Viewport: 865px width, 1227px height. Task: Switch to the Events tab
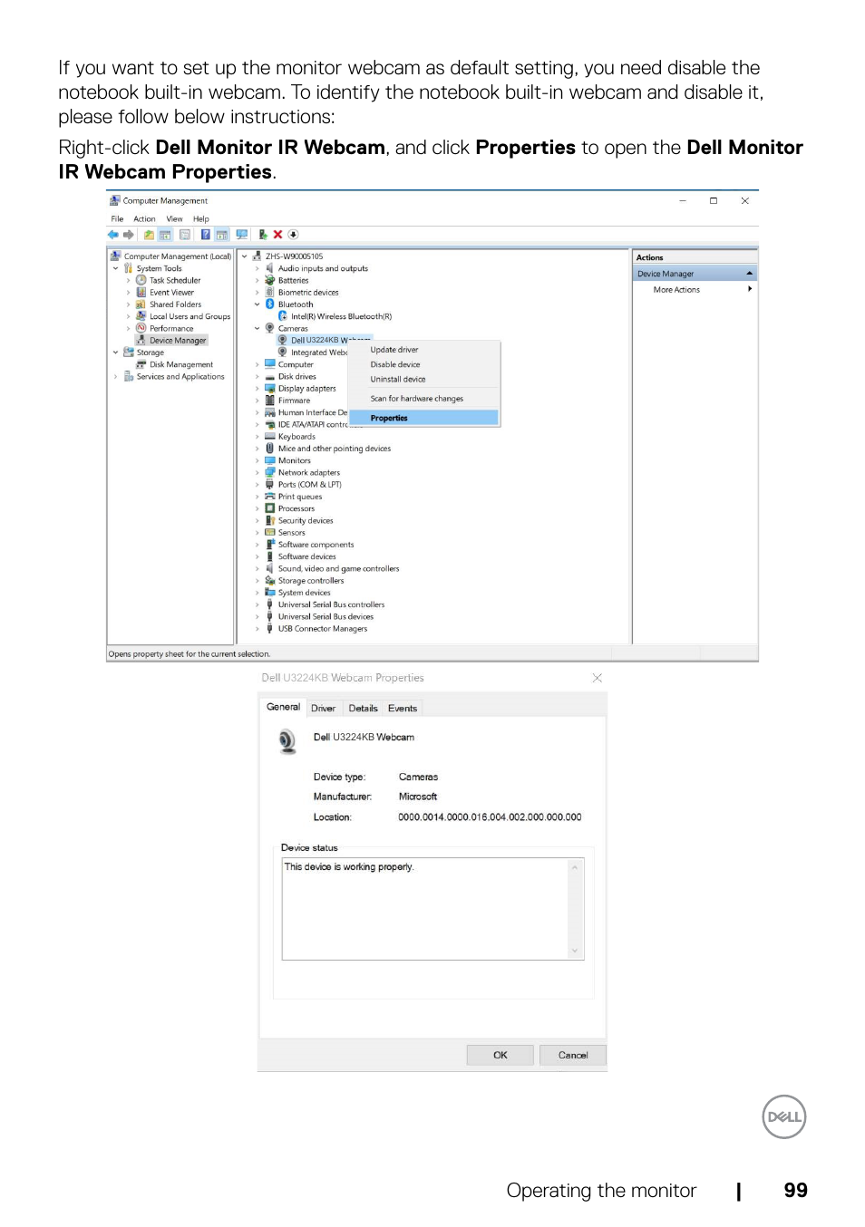[x=403, y=709]
